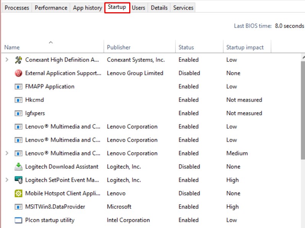Image resolution: width=305 pixels, height=228 pixels.
Task: Click Not measured impact of Hkcmd
Action: click(244, 100)
